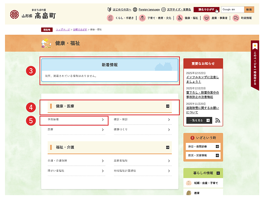Click the 検索 search button
The height and width of the screenshot is (201, 264).
pos(249,10)
